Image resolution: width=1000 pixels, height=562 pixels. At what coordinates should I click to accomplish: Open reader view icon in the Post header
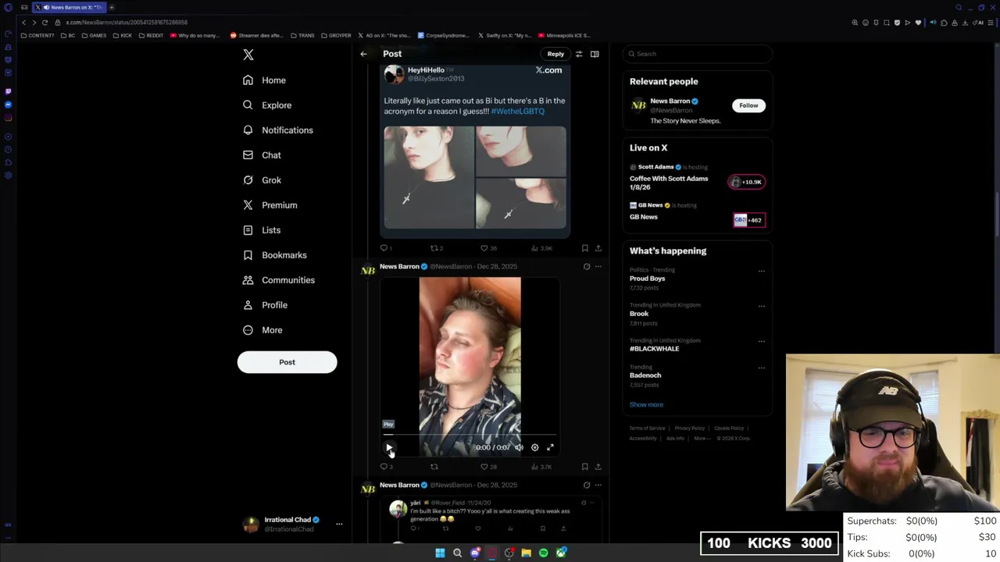tap(595, 54)
